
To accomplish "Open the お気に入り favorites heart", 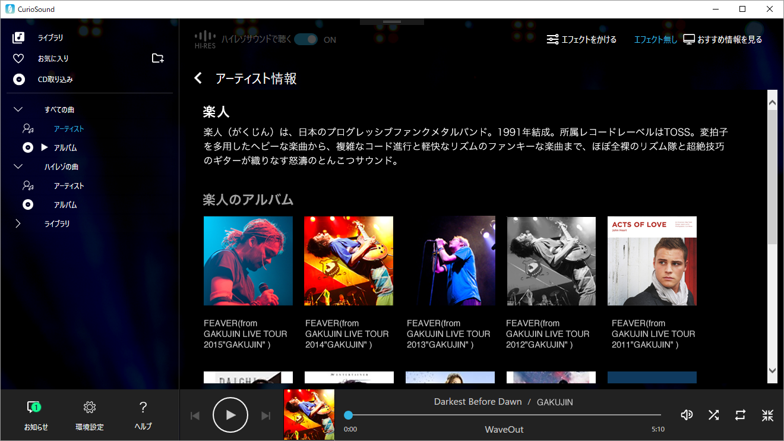I will click(18, 58).
